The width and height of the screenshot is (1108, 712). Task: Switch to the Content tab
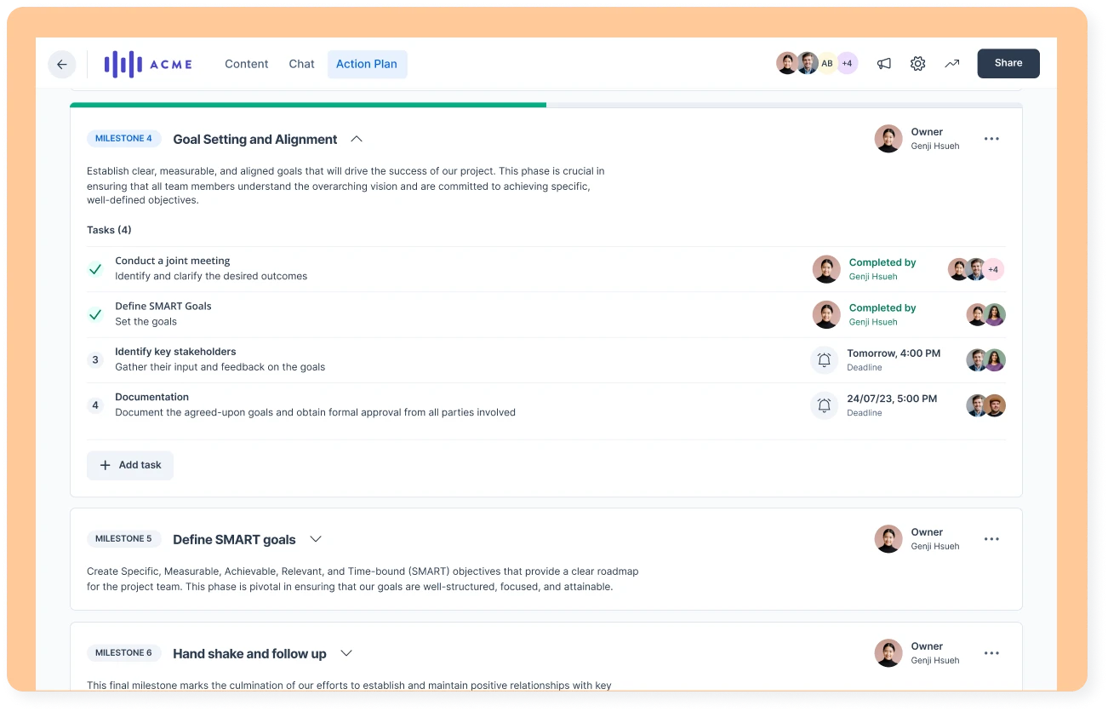246,63
